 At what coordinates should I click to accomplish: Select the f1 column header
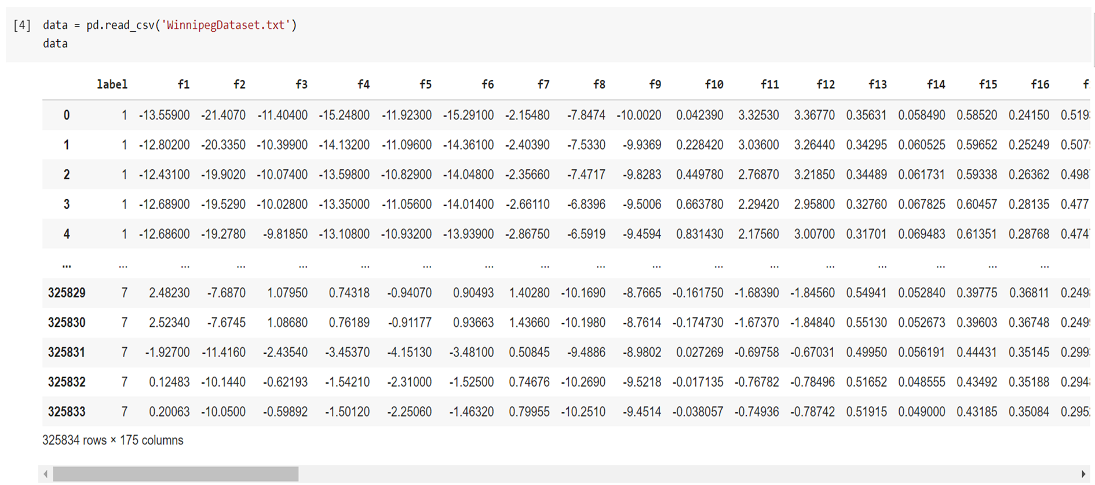pos(184,85)
